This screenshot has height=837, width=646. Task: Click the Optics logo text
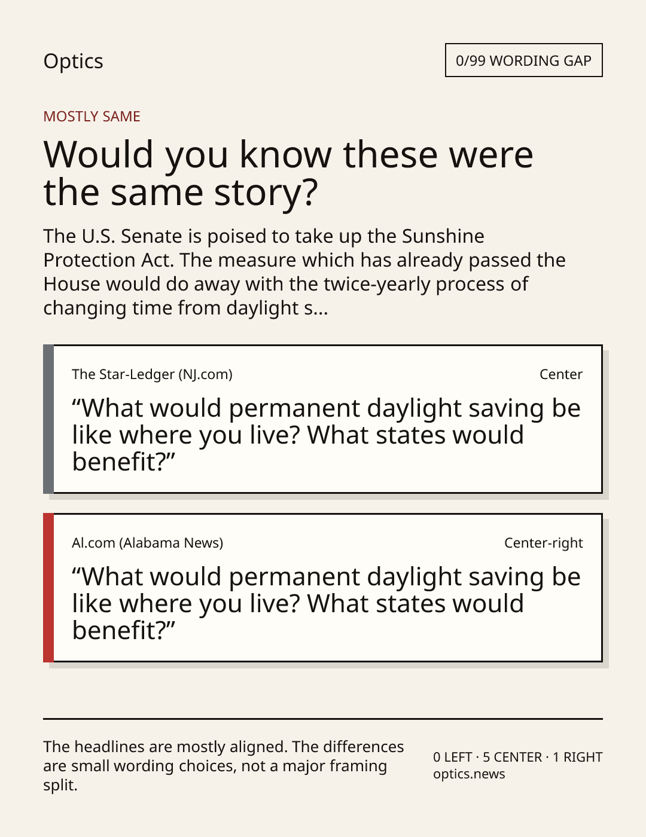tap(73, 61)
